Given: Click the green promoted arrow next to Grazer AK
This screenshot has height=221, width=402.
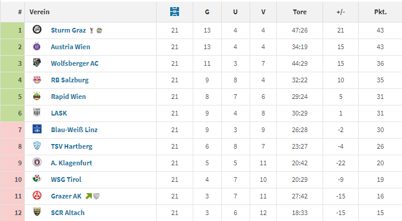Looking at the screenshot, I should tap(89, 196).
